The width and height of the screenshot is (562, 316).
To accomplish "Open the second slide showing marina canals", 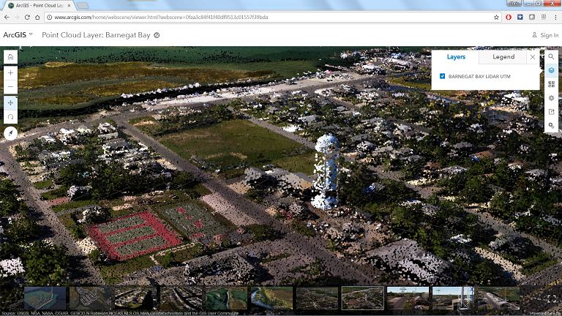I will tap(90, 298).
